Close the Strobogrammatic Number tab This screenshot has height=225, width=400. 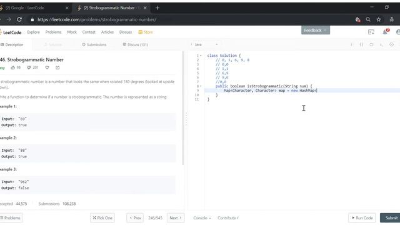[145, 8]
